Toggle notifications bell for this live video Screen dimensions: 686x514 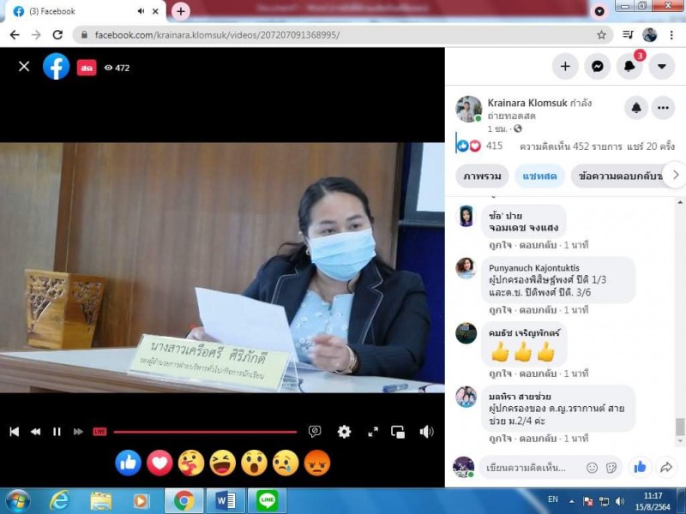click(x=636, y=108)
